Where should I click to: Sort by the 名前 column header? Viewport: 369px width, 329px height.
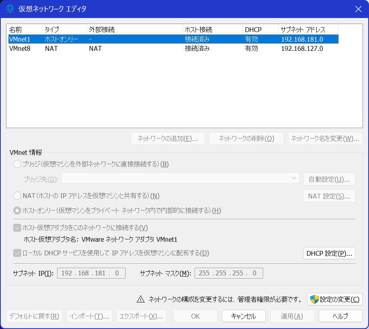24,30
